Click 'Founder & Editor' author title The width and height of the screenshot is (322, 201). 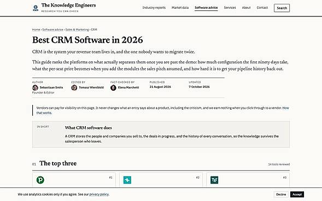click(x=43, y=93)
